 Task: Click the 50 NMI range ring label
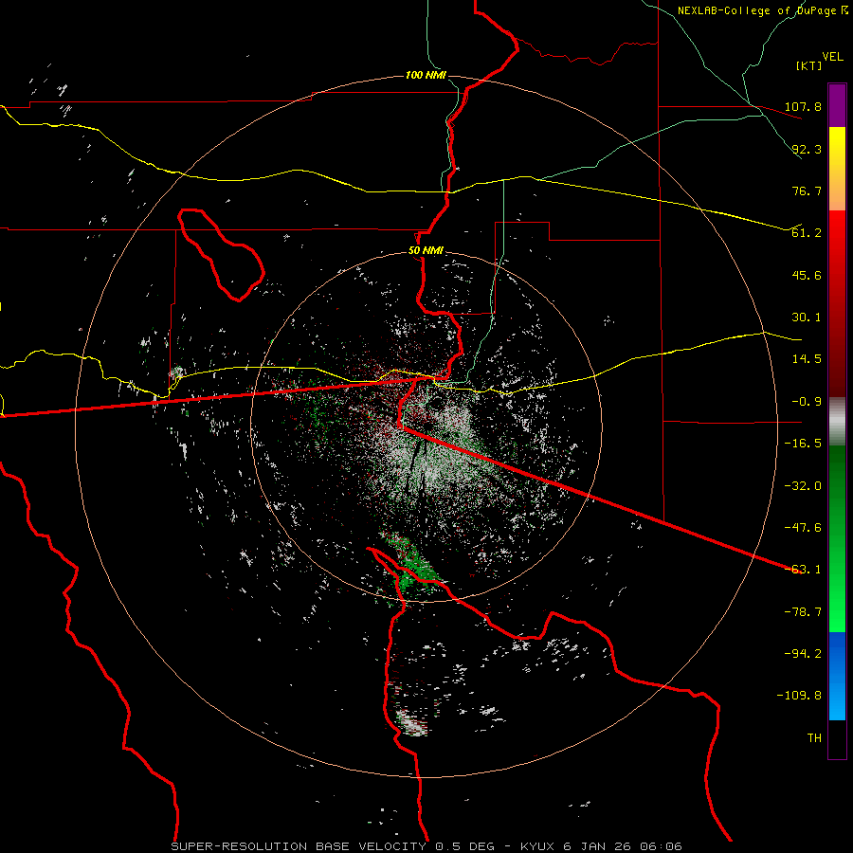[426, 251]
